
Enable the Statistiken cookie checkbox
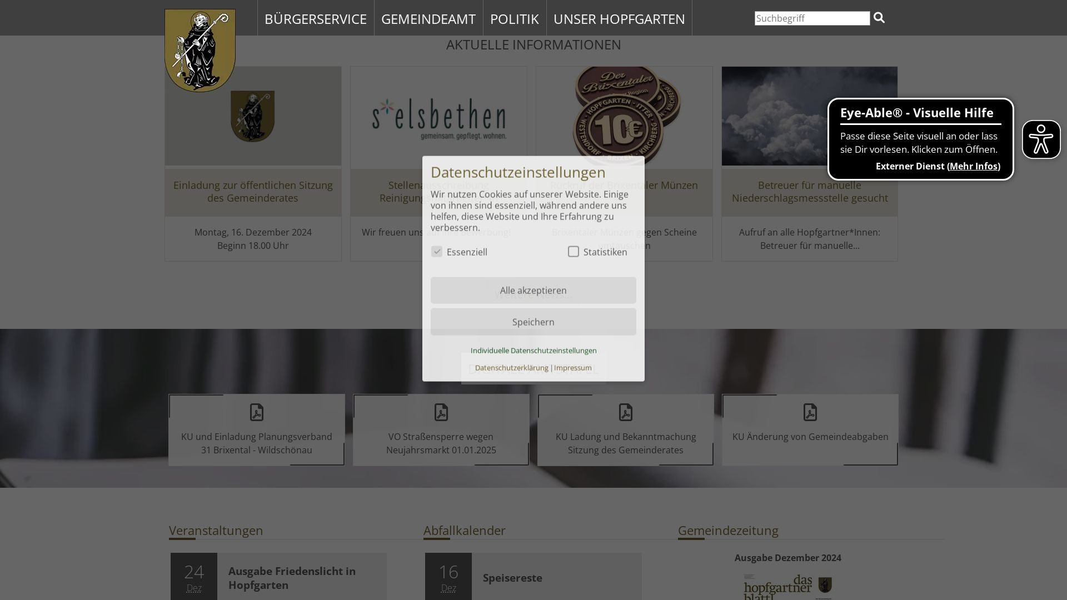574,252
